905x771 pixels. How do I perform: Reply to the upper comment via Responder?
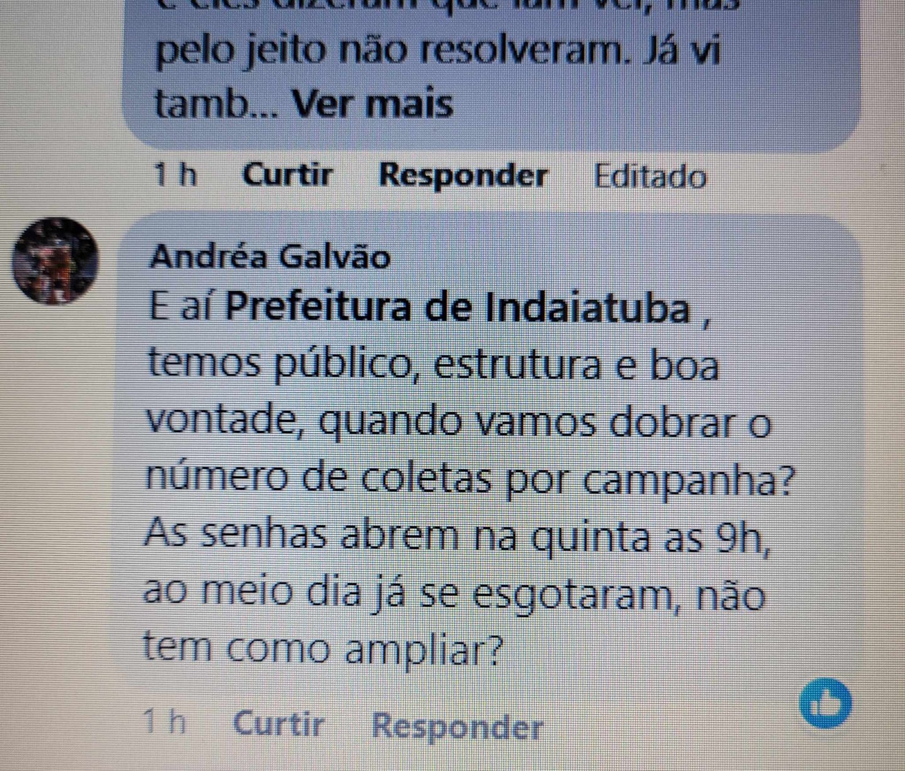[x=463, y=175]
